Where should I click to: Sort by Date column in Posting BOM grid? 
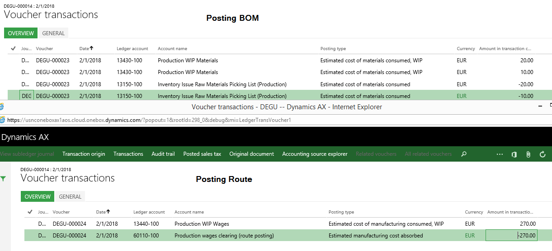point(86,48)
